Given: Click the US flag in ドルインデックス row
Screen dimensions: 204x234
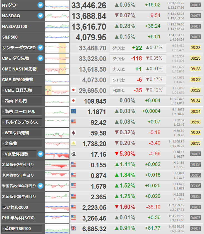Looking at the screenshot, I should (73, 122).
